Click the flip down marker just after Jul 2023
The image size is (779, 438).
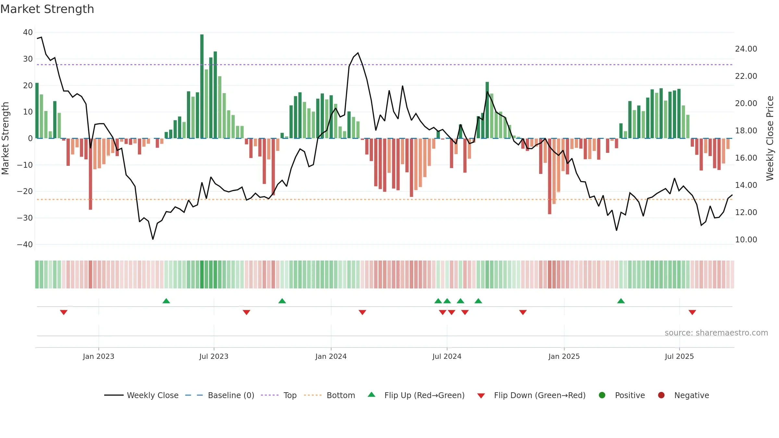(246, 312)
